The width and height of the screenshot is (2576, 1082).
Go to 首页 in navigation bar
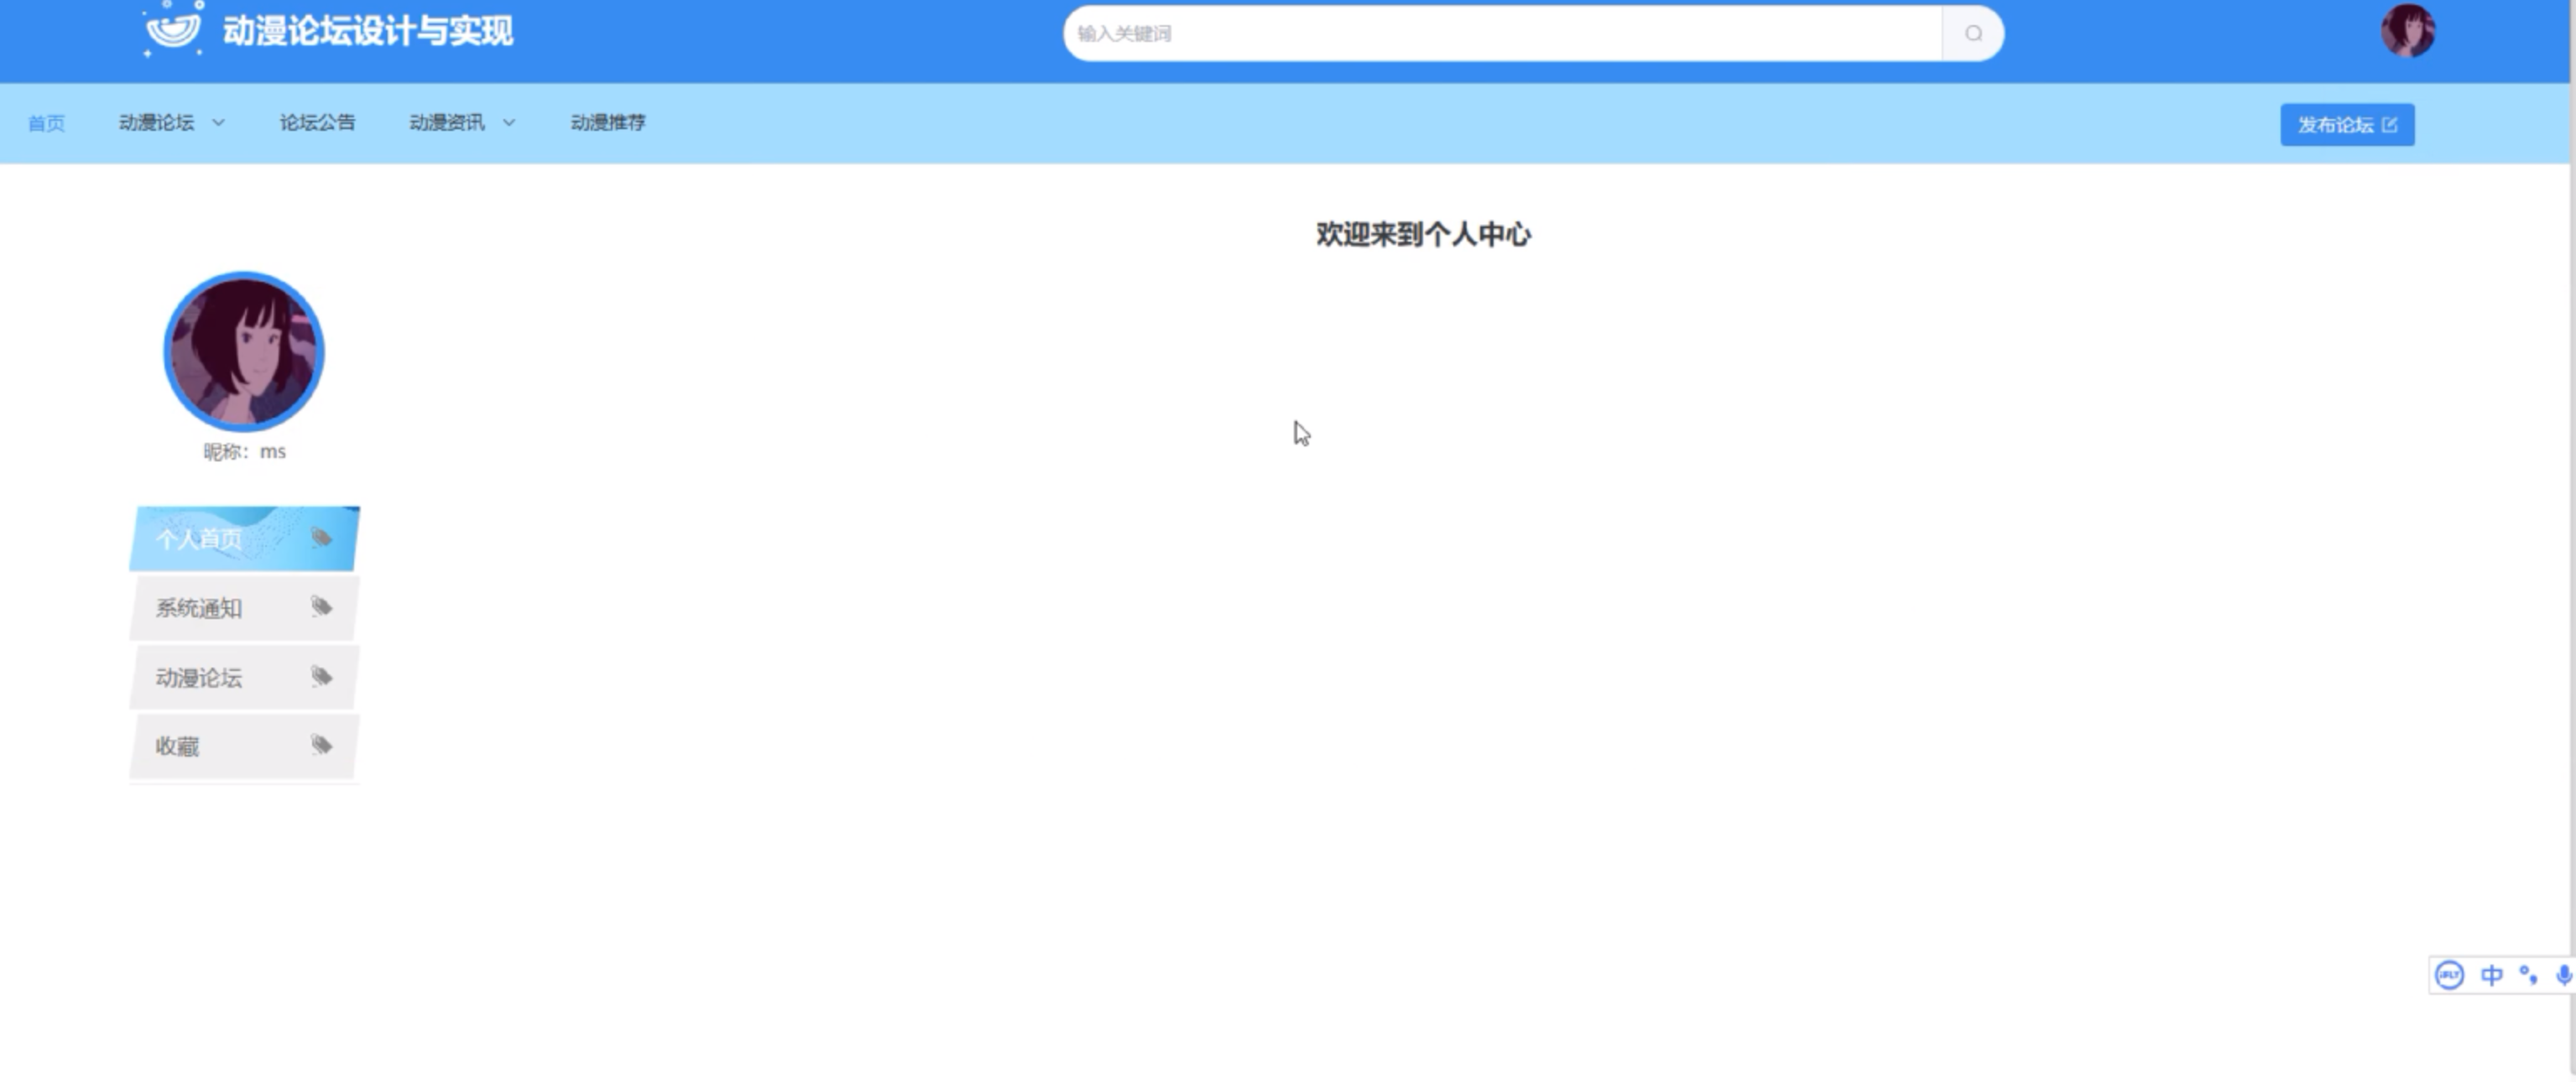tap(46, 123)
